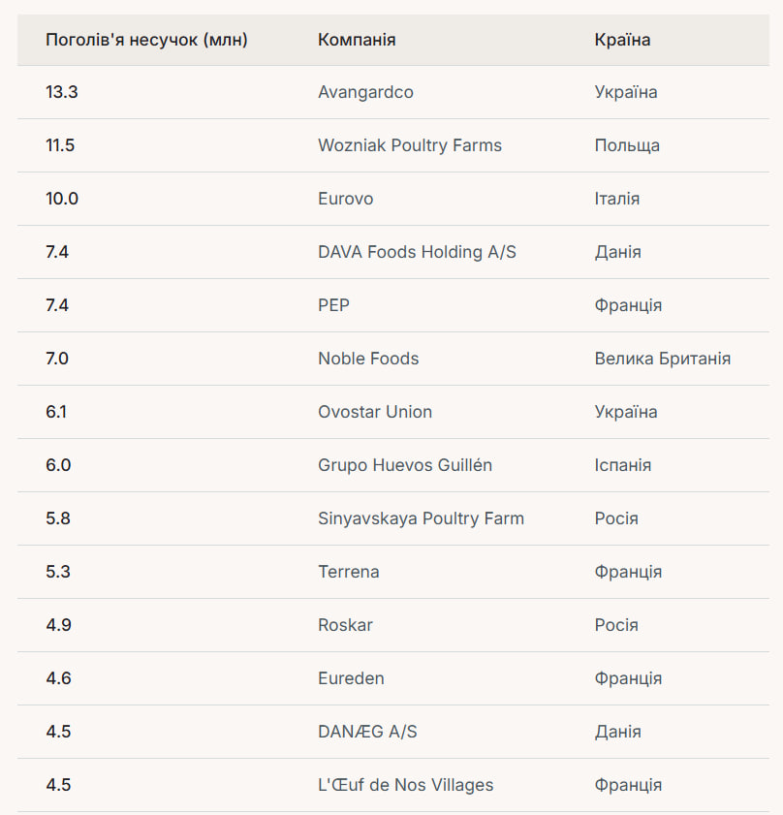Select the DANÆG A/S cell

pos(367,732)
